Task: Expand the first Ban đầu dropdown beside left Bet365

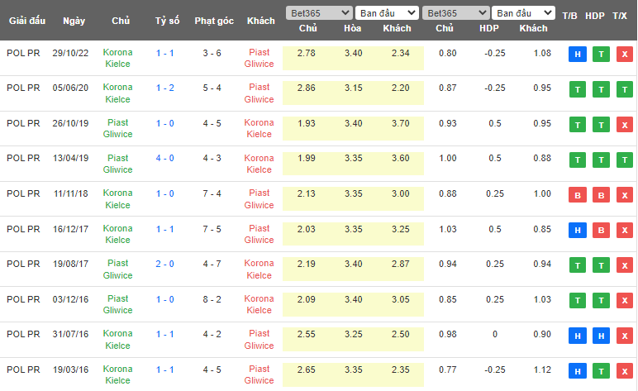Action: (387, 13)
